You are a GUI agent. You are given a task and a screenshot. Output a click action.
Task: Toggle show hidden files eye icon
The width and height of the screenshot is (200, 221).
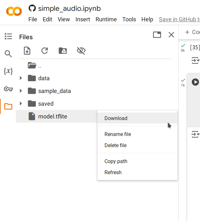click(81, 51)
